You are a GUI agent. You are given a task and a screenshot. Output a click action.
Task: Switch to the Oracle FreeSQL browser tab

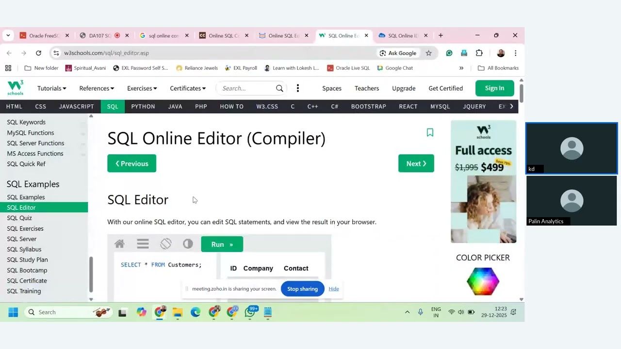coord(44,35)
